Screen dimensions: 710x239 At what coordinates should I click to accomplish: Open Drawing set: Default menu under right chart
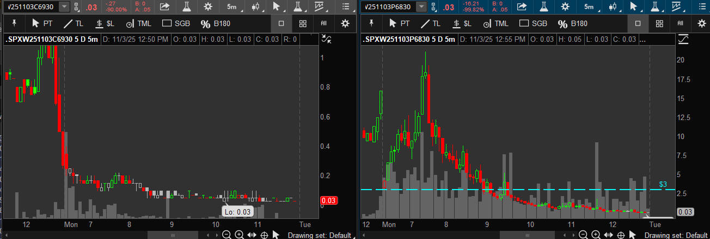[x=676, y=235]
